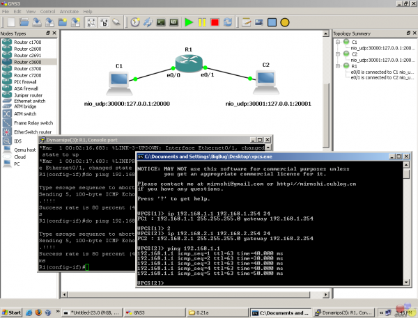
Task: Toggle float on Nodes Types panel
Action: [47, 33]
